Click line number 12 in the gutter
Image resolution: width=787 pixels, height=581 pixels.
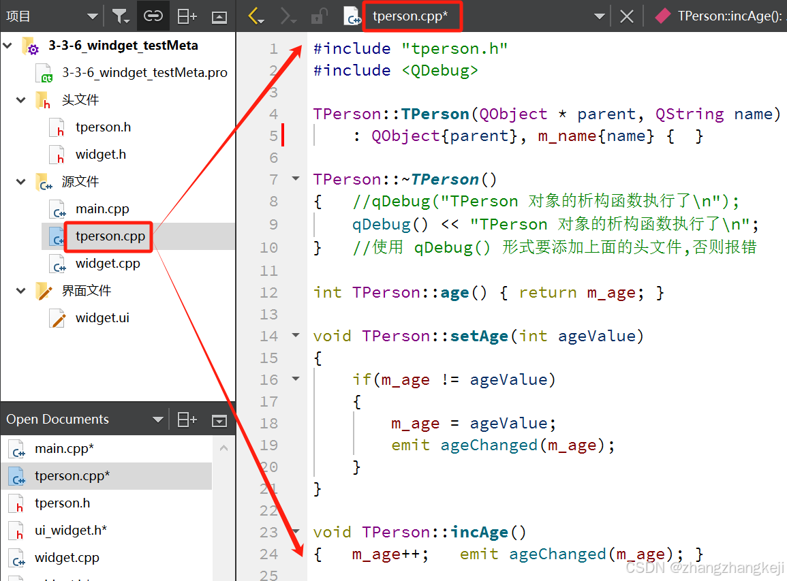click(x=269, y=292)
